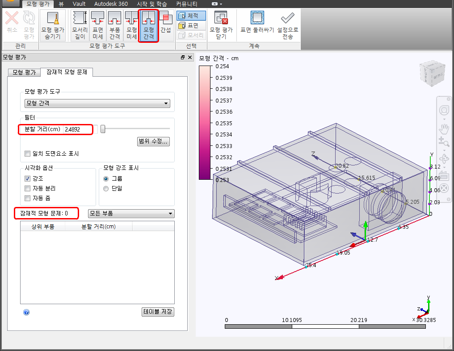Click the pink-purple color legend bar
This screenshot has height=351, width=454.
[205, 123]
